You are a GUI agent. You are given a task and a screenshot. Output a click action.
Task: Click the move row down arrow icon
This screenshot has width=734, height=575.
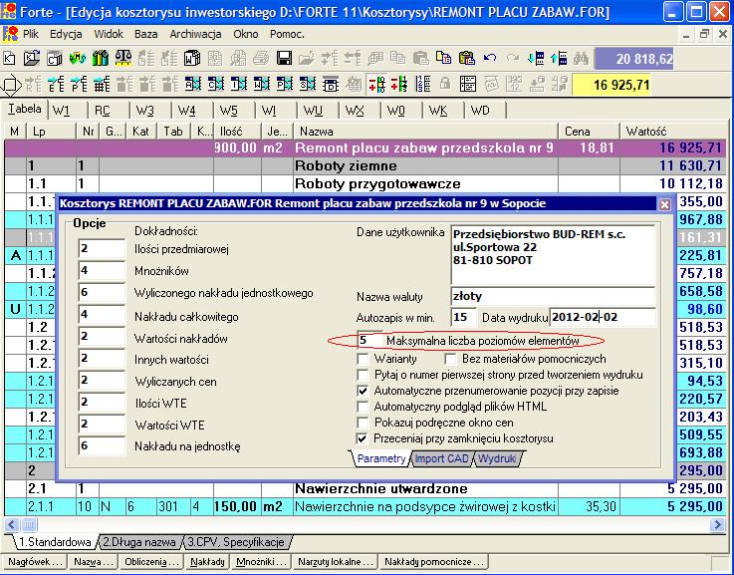click(535, 59)
